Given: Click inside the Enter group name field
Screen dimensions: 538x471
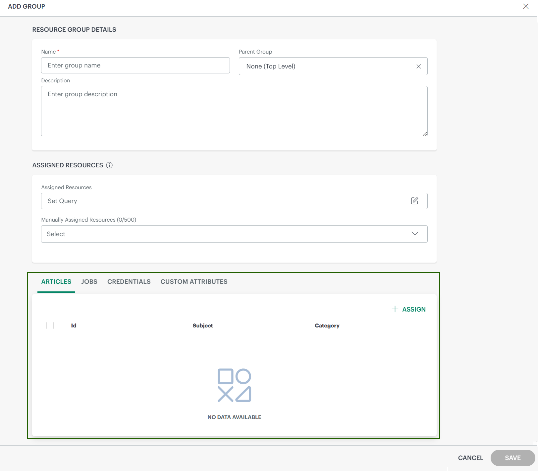Looking at the screenshot, I should (x=135, y=65).
